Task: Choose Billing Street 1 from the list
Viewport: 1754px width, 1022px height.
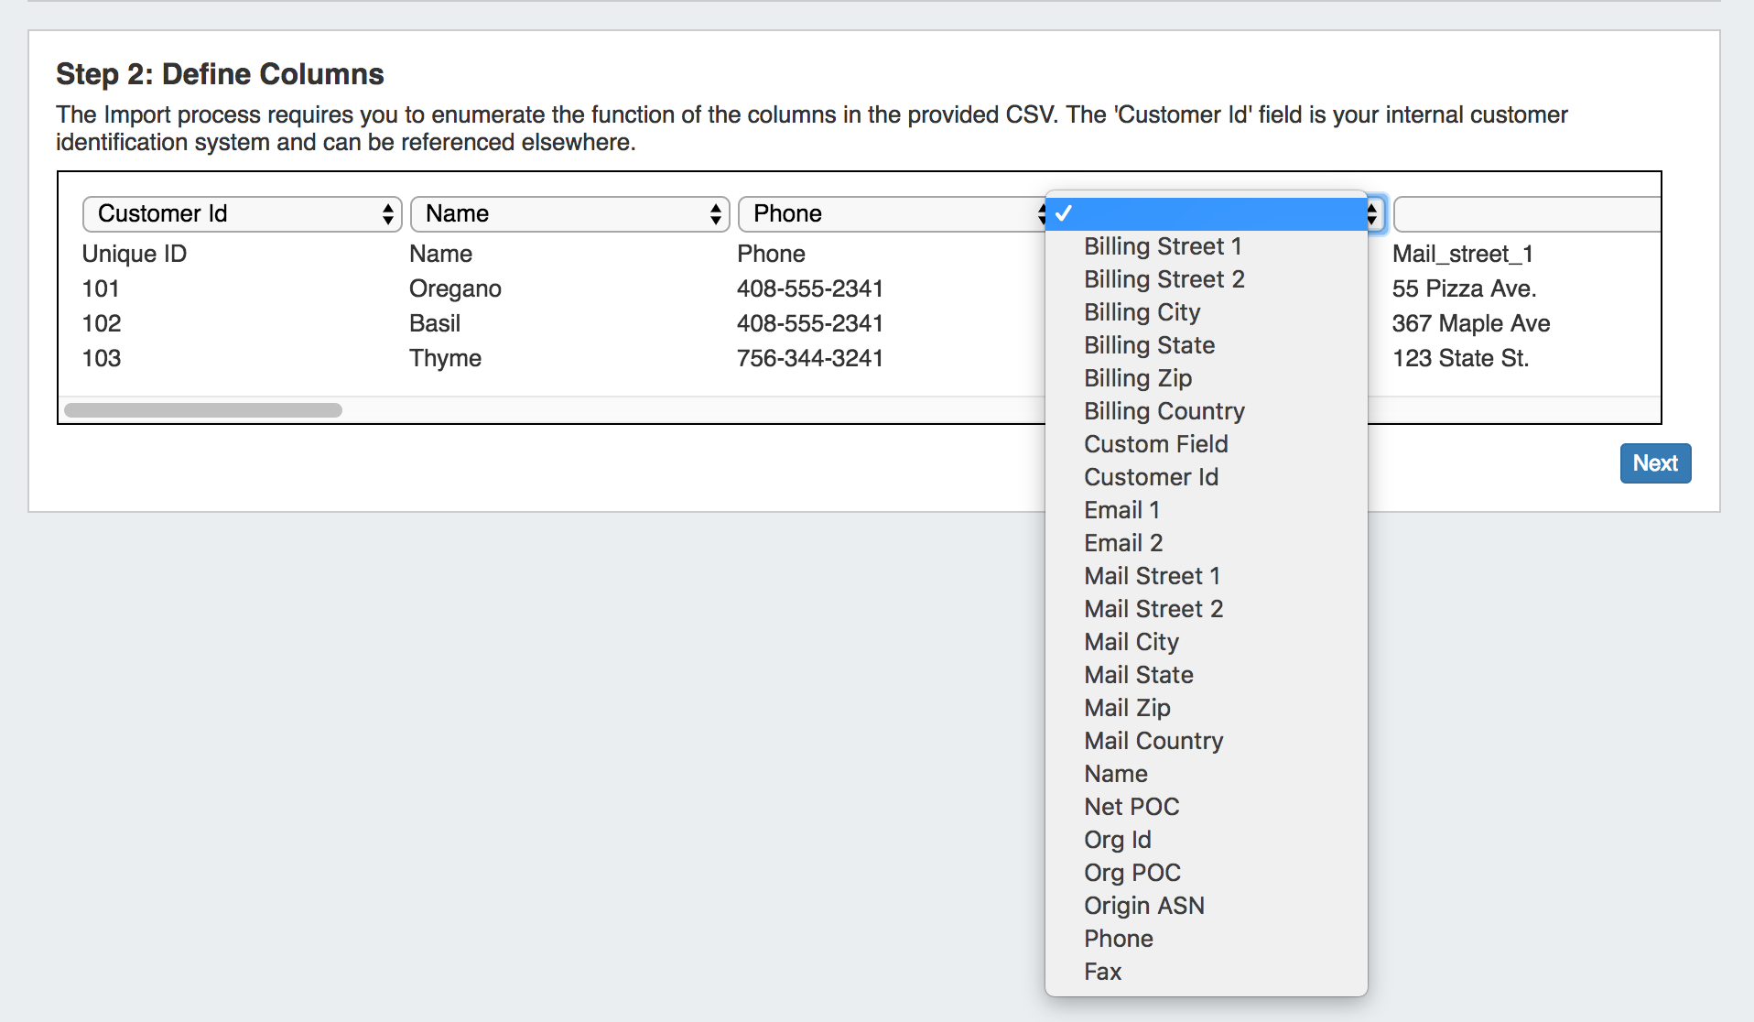Action: click(1163, 246)
